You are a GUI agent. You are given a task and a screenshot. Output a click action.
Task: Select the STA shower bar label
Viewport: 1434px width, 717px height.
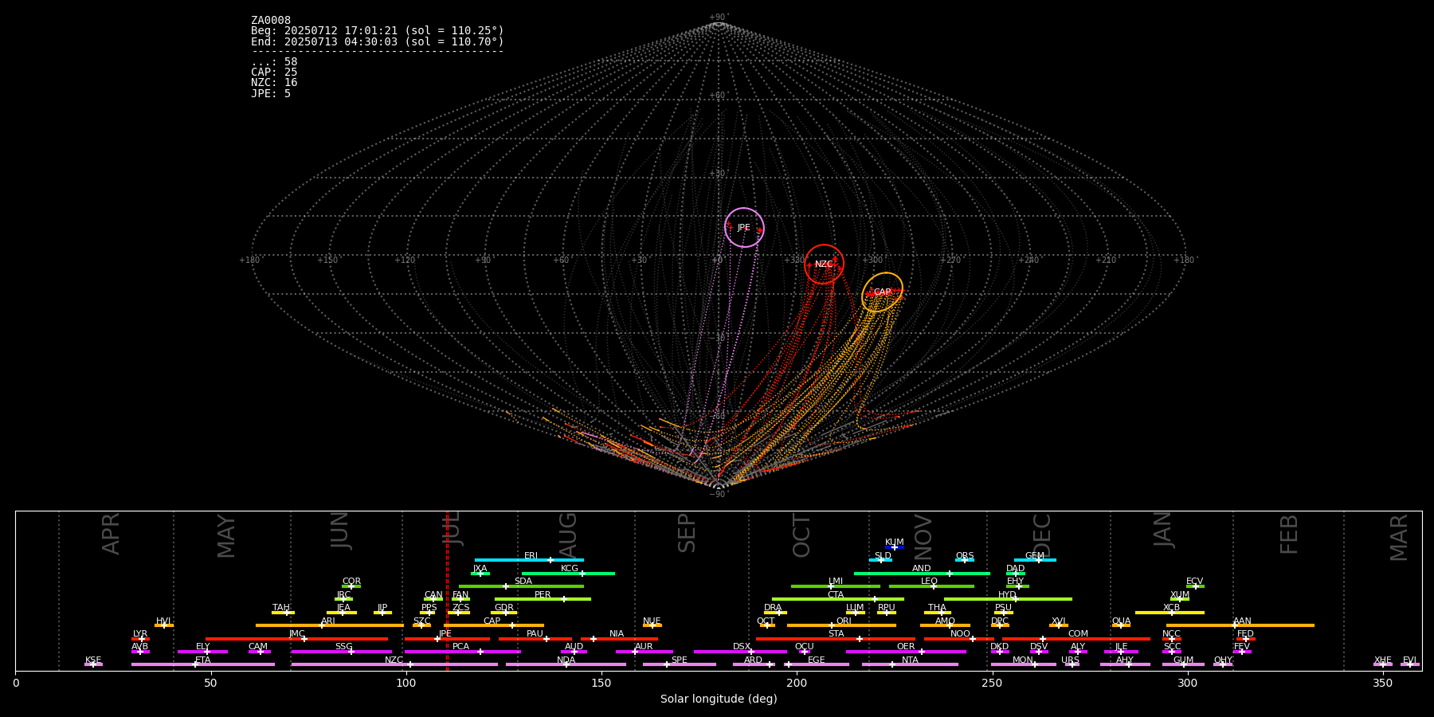coord(836,634)
